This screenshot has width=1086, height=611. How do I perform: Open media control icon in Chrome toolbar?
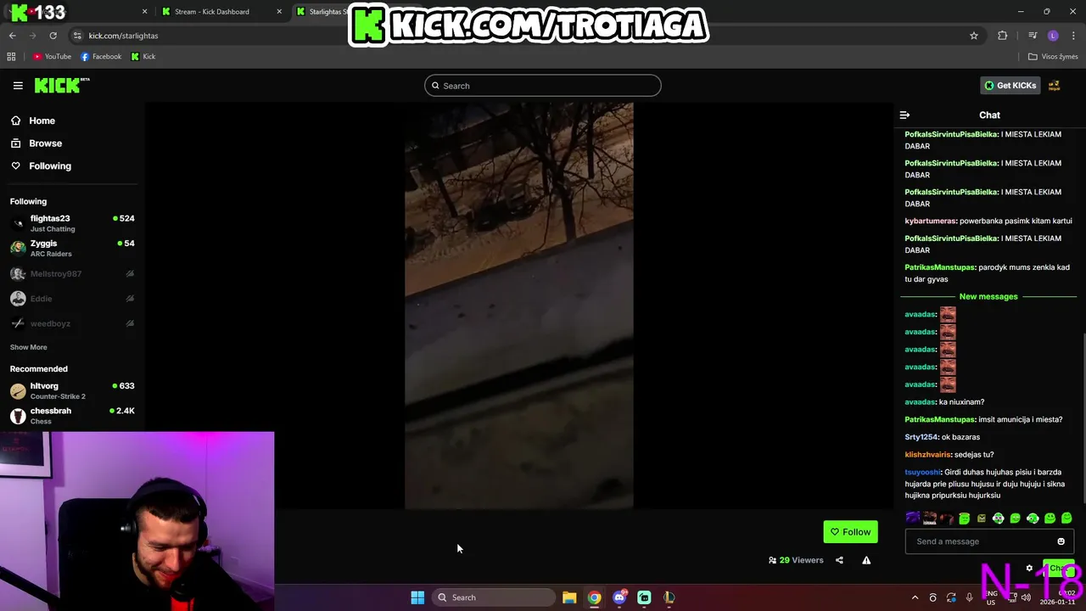(1033, 36)
